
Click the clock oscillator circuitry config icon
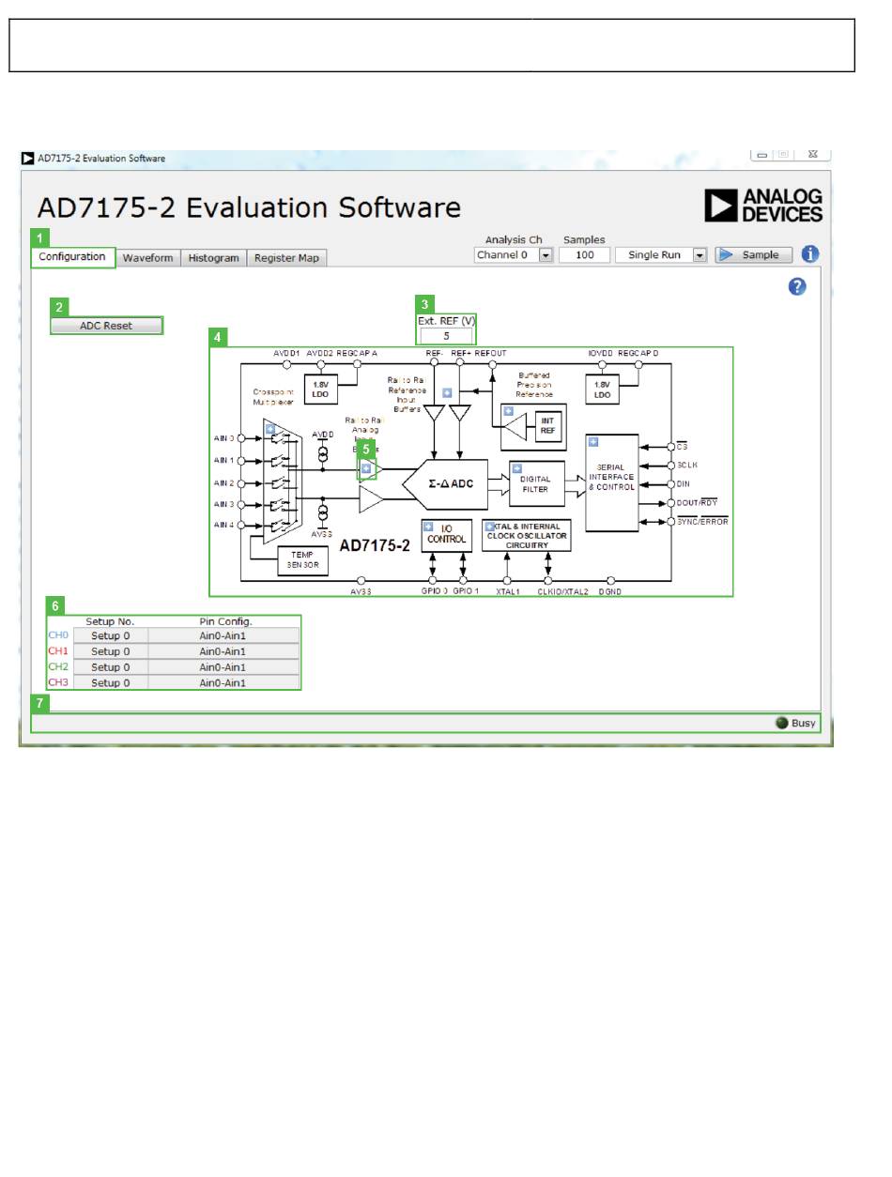click(x=489, y=527)
